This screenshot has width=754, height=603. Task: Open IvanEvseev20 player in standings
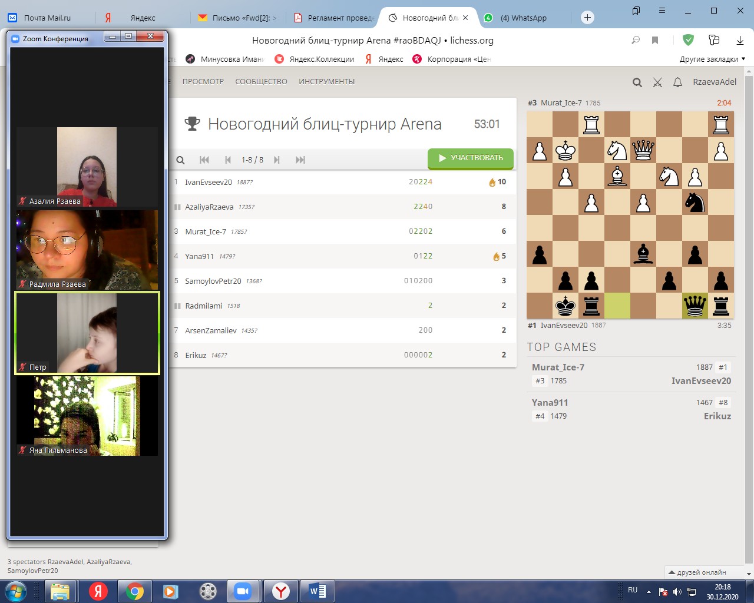coord(209,182)
